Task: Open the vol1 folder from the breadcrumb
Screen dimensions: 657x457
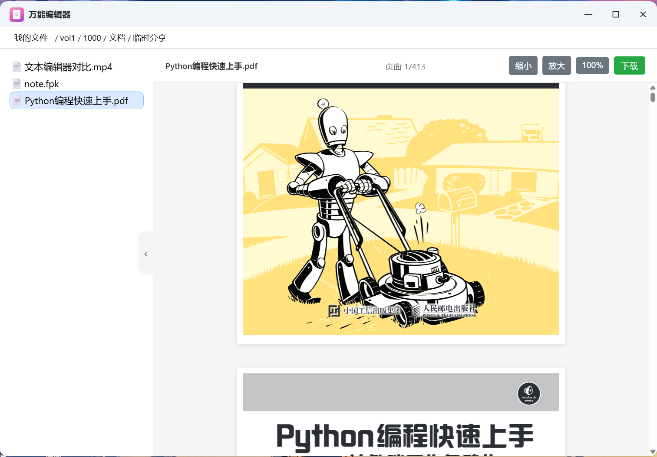Action: click(68, 38)
